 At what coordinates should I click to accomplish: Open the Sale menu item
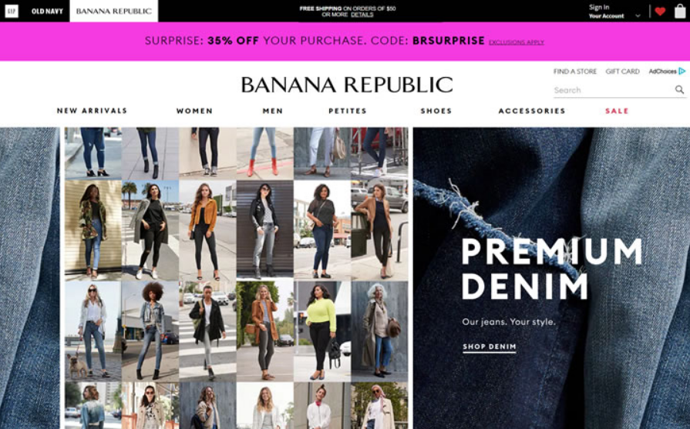click(617, 111)
